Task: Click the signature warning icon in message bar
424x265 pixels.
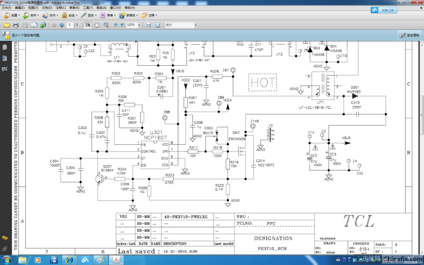Action: click(6, 35)
